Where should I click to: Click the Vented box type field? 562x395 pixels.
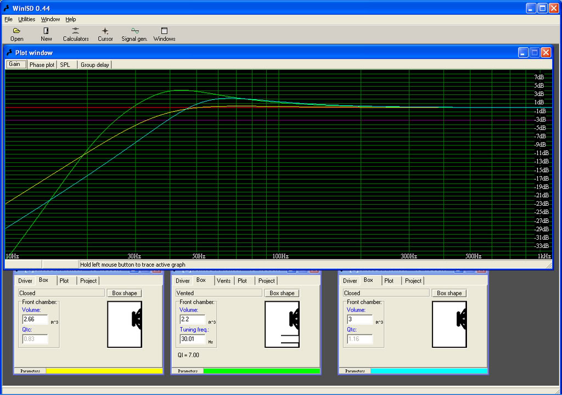pyautogui.click(x=218, y=293)
